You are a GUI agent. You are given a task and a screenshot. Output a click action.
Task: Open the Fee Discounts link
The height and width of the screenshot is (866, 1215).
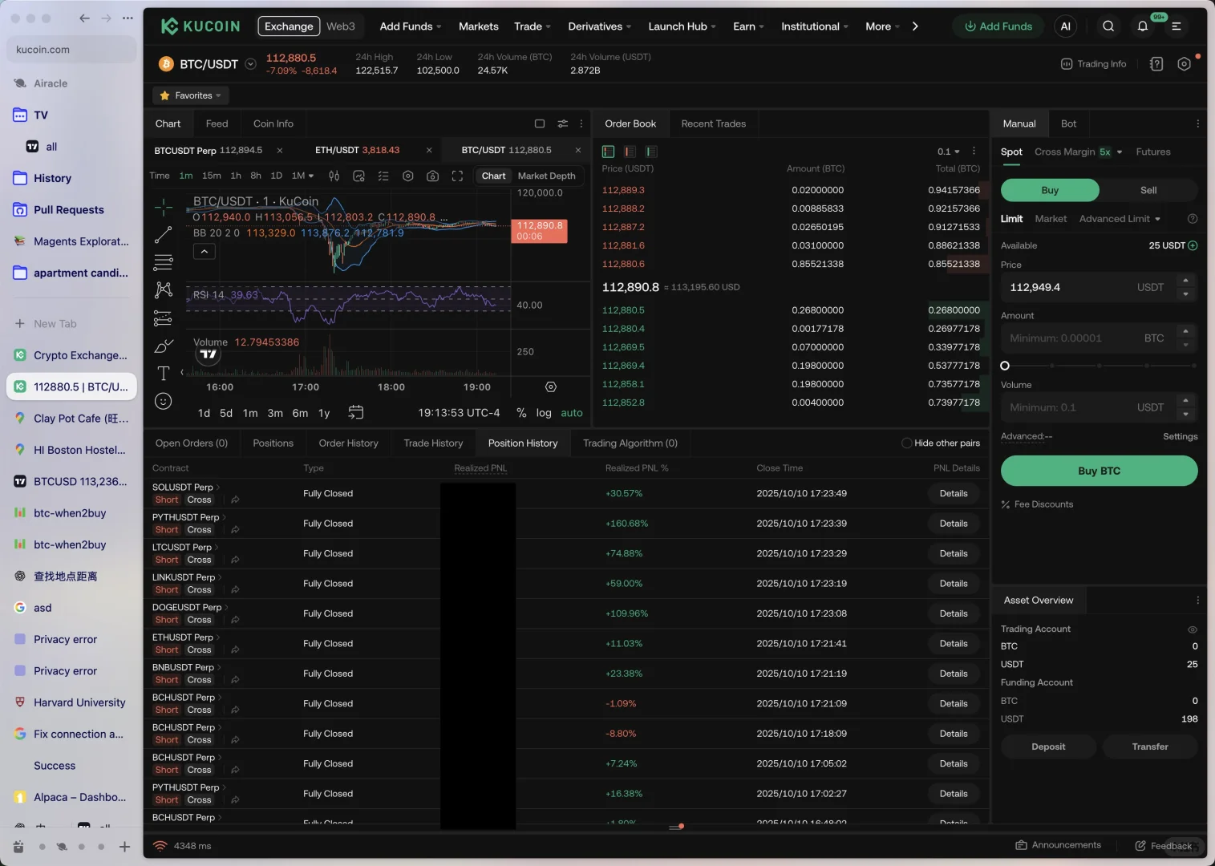coord(1037,504)
